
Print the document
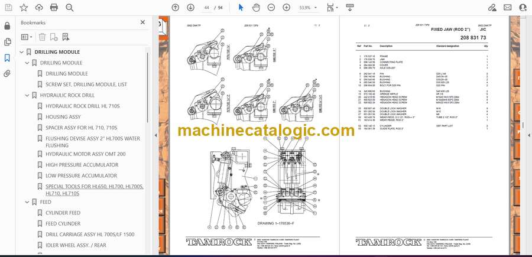coord(54,8)
